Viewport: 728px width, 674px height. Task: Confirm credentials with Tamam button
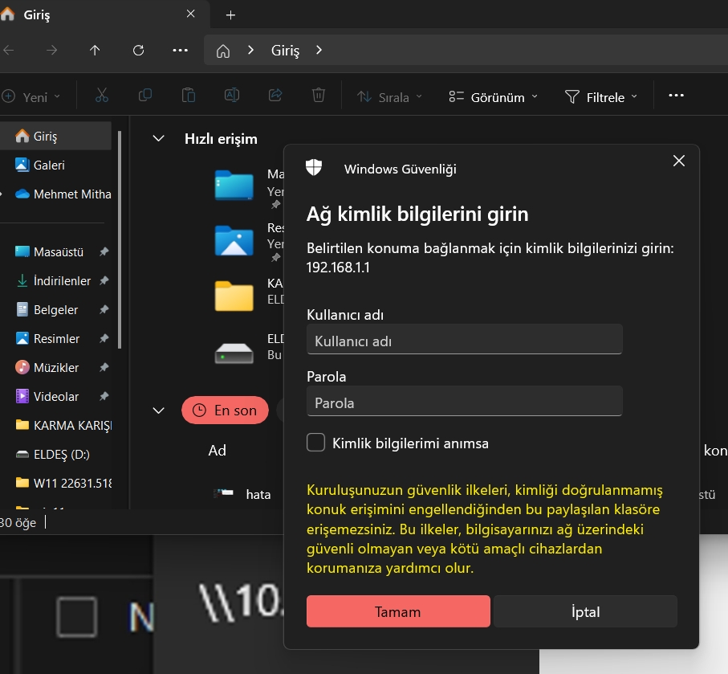coord(398,611)
